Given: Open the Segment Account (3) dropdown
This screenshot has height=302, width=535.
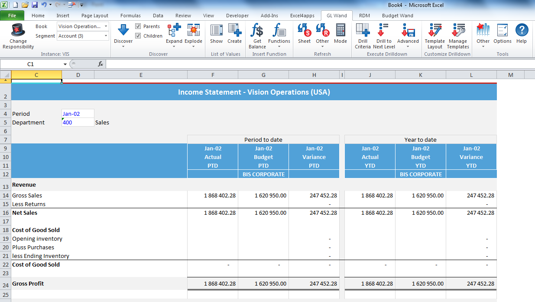Looking at the screenshot, I should pos(83,36).
